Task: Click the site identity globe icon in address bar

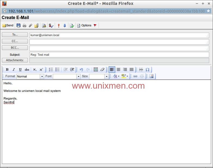Action: click(5, 11)
